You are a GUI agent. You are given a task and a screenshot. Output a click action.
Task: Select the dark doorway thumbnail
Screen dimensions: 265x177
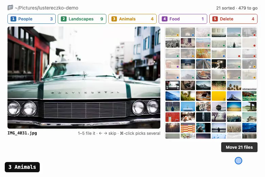click(x=203, y=117)
